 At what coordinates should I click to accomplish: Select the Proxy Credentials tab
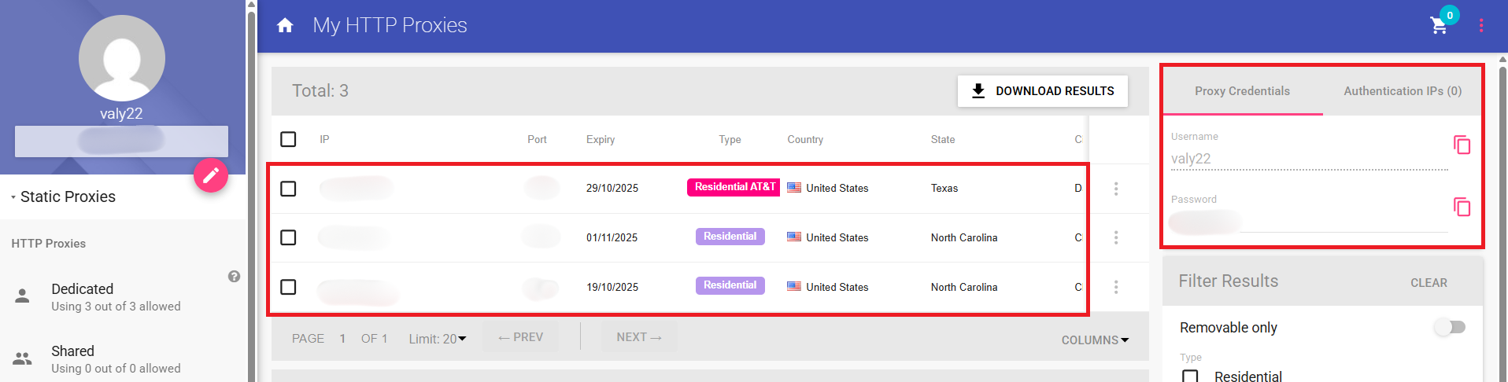(1242, 91)
